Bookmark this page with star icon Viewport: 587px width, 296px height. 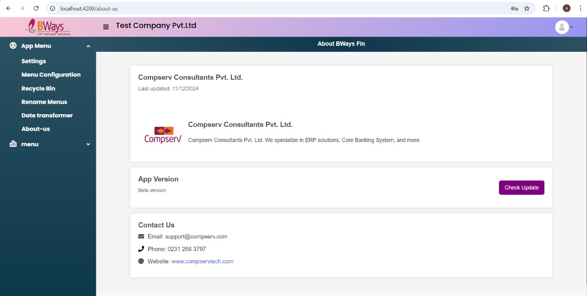coord(527,8)
